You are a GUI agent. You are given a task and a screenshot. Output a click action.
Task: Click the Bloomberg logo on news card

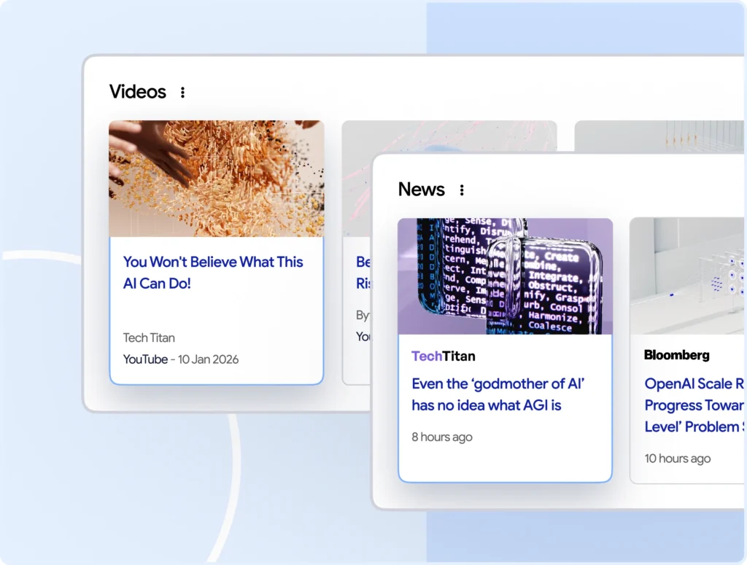coord(676,355)
